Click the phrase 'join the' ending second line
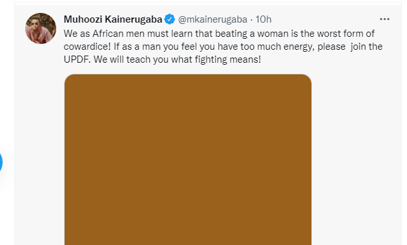The width and height of the screenshot is (407, 245). [366, 47]
